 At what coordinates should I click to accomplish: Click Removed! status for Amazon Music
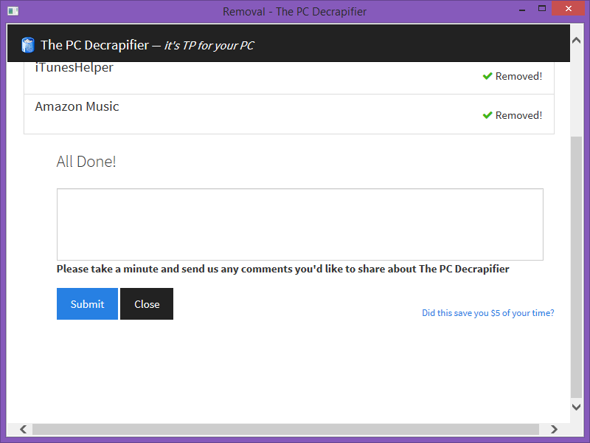tap(518, 115)
